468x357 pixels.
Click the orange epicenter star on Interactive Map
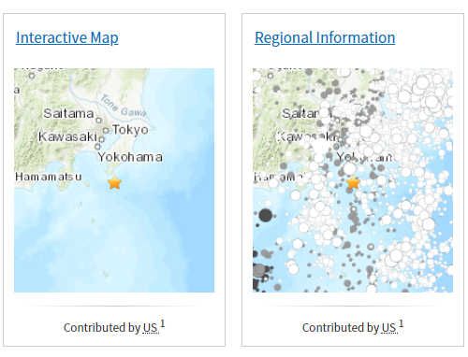[114, 182]
